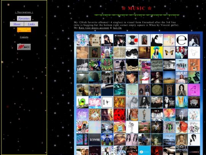Open the black-and-white mountains album cover

pos(132,52)
